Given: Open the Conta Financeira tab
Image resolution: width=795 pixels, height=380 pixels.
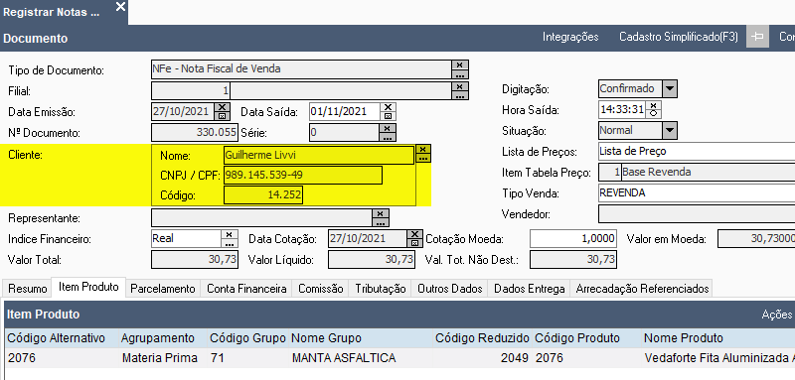Looking at the screenshot, I should [246, 289].
